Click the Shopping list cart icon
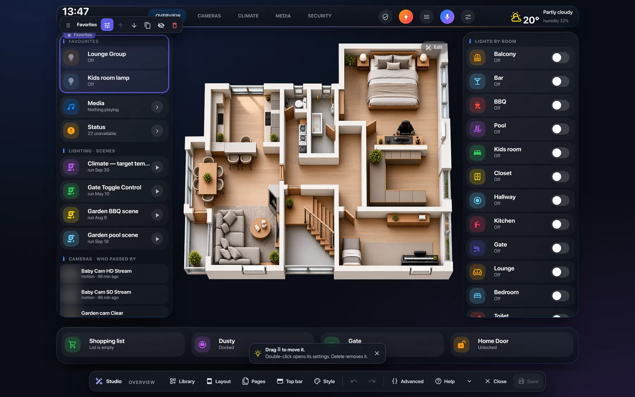 coord(73,344)
